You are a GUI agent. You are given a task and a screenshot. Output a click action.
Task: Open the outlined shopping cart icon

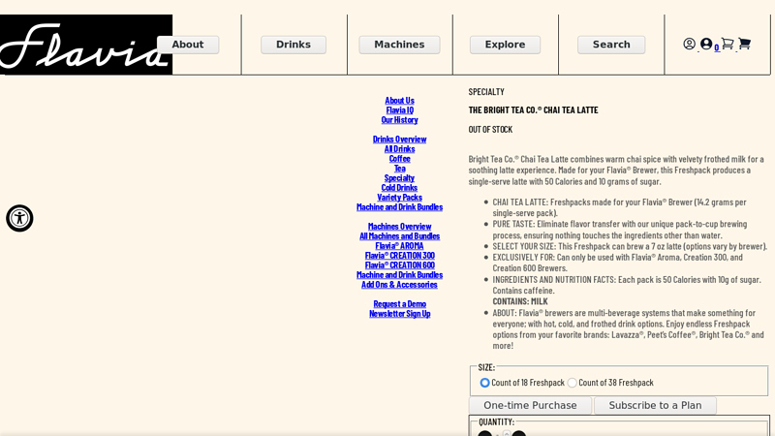(x=728, y=44)
